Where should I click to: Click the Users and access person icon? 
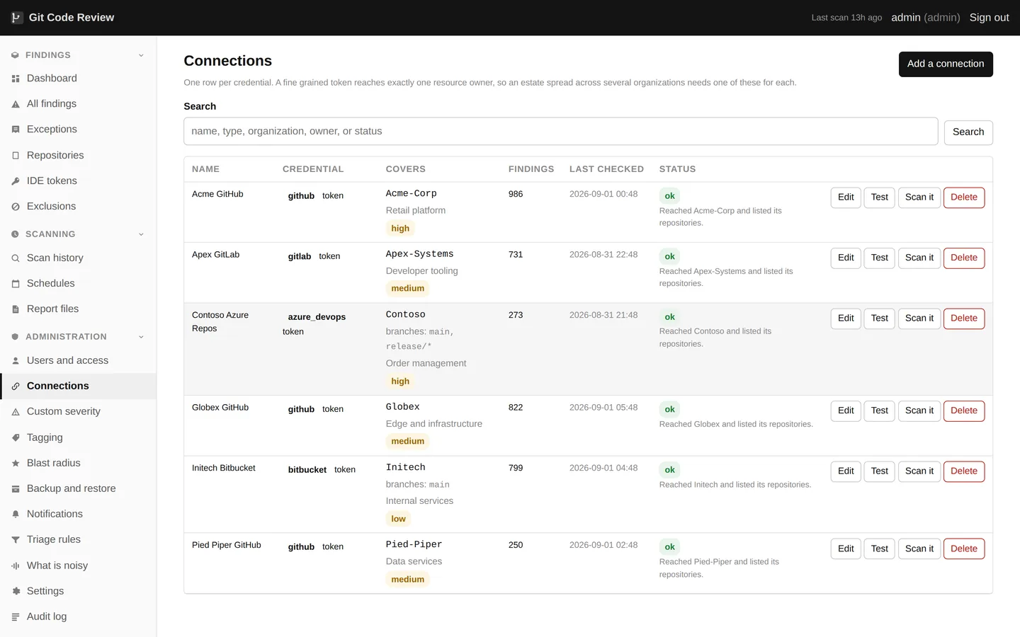click(16, 361)
